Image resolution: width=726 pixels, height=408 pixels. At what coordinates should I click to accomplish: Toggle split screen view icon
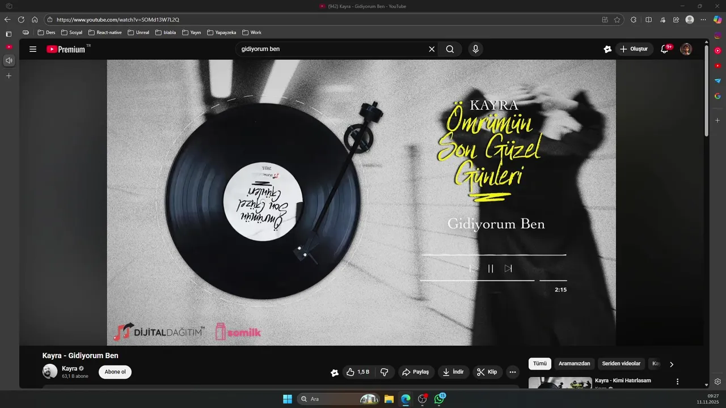649,19
